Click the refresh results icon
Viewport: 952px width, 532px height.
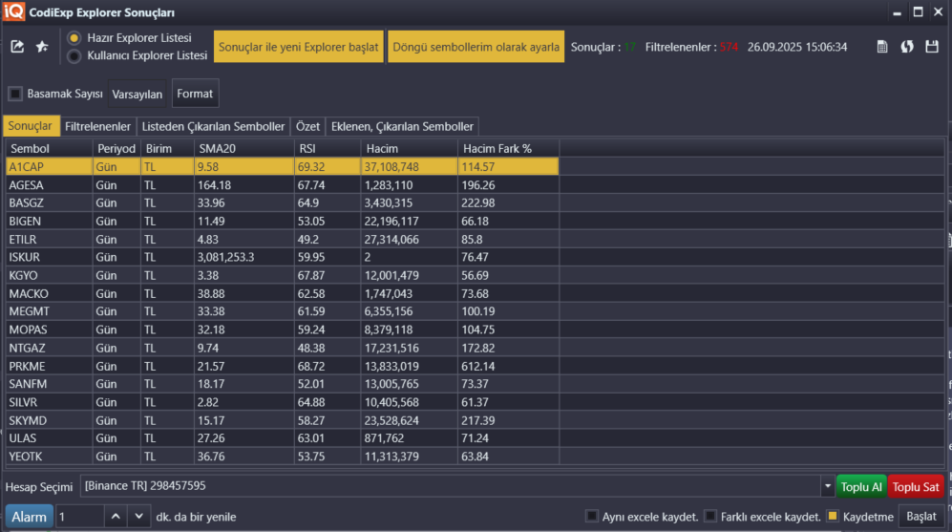click(907, 47)
